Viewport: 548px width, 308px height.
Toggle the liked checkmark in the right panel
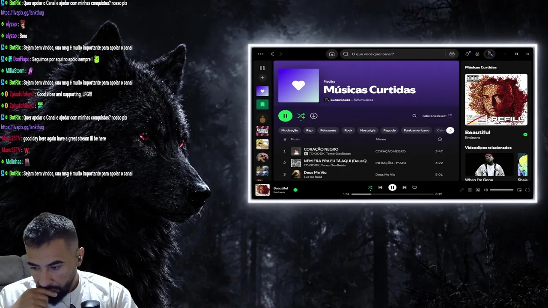point(525,134)
